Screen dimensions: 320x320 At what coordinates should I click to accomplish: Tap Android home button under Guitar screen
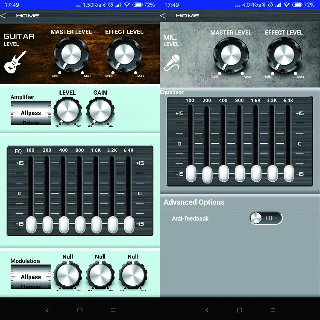pyautogui.click(x=80, y=310)
